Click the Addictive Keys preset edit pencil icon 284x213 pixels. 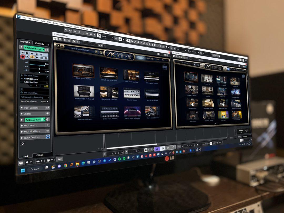58,45
